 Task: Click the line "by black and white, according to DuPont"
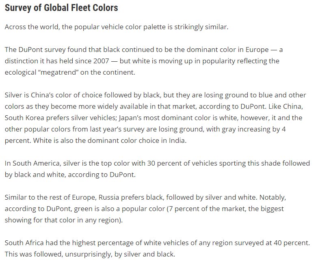tap(70, 175)
